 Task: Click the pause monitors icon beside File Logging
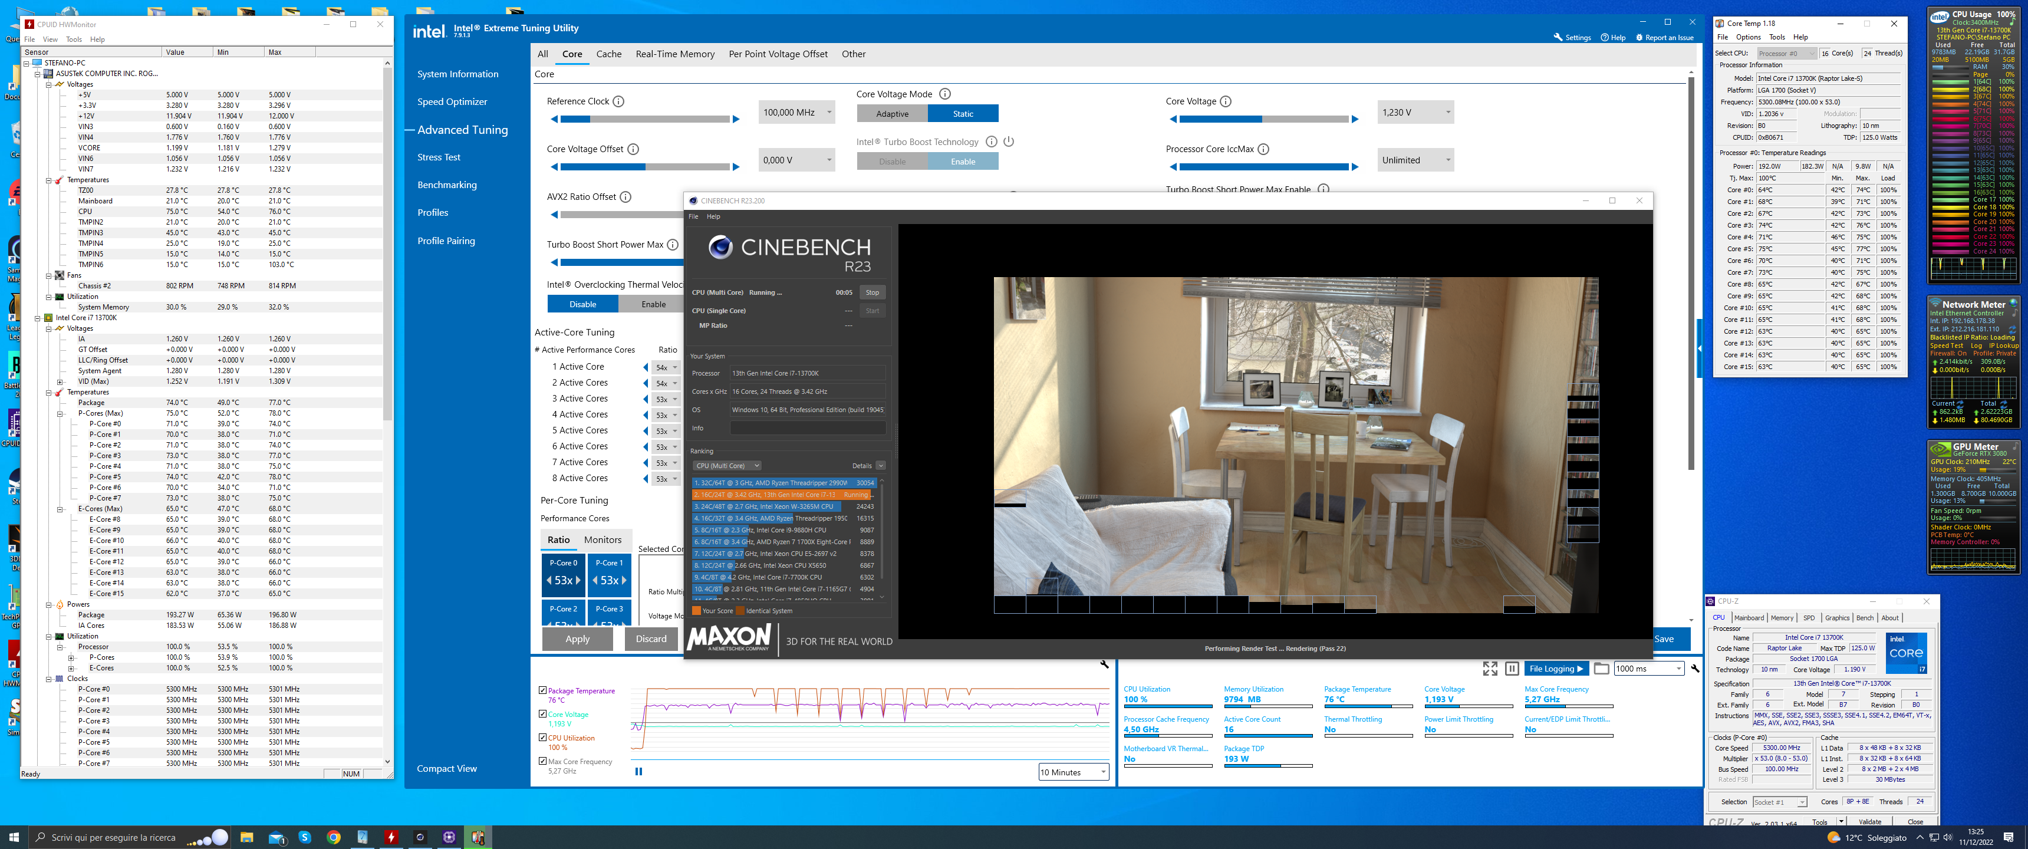click(1512, 669)
